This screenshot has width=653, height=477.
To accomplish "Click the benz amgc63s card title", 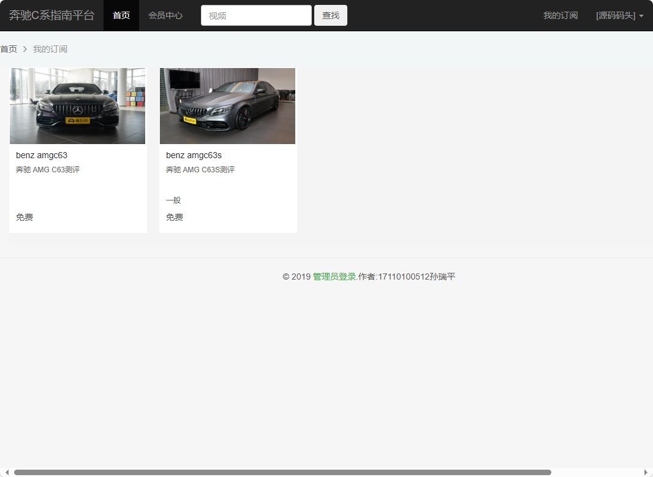I will [194, 155].
